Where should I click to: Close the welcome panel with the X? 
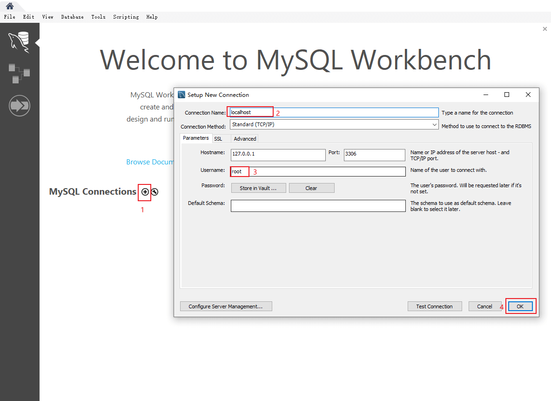click(544, 29)
